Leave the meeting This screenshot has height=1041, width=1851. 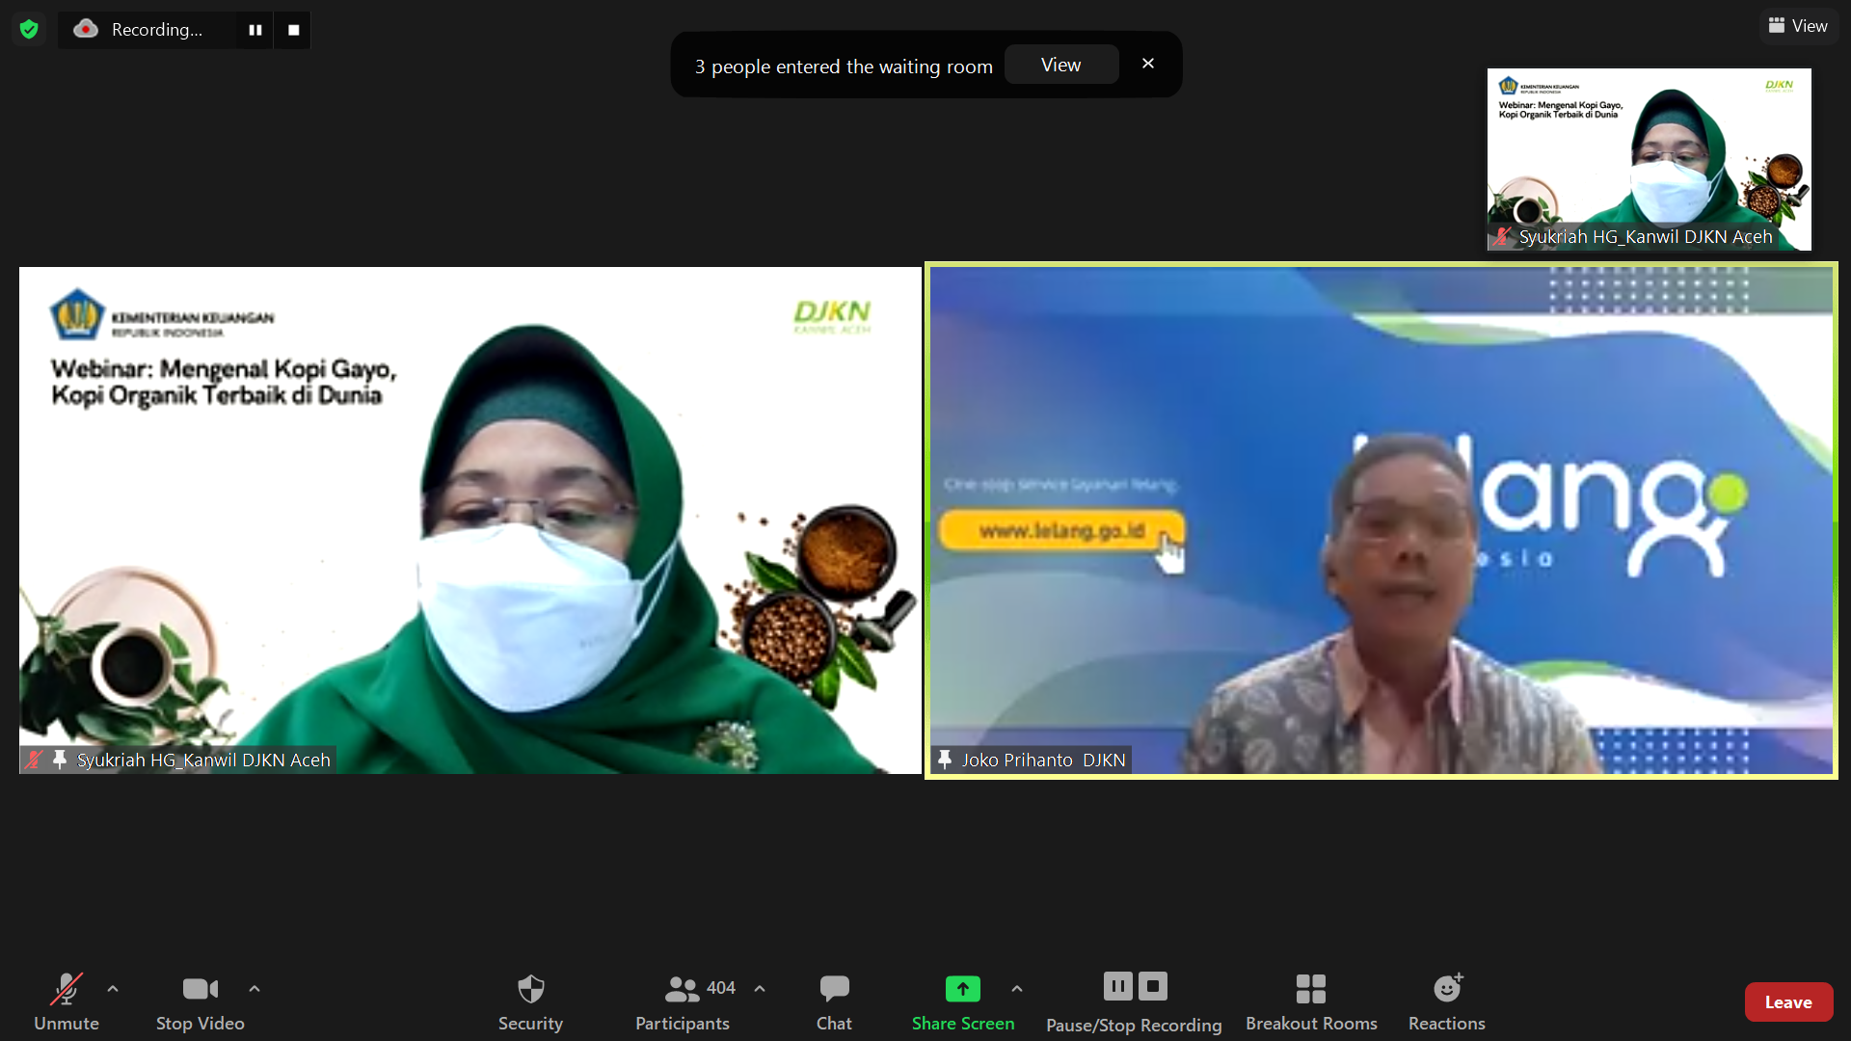pos(1788,1001)
